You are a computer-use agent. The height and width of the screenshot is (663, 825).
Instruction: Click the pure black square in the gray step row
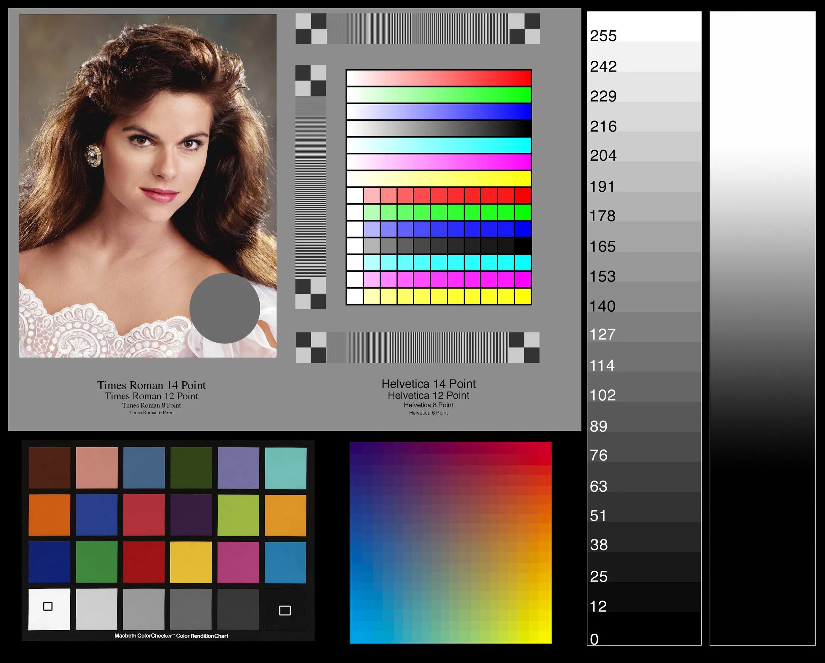click(522, 246)
